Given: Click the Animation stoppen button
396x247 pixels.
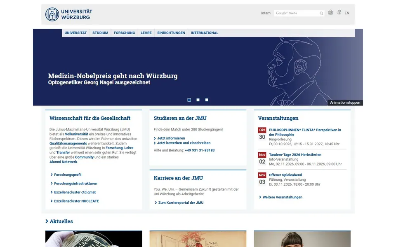Looking at the screenshot, I should pos(345,103).
